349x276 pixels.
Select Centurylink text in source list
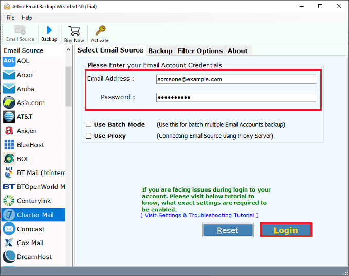[x=34, y=201]
